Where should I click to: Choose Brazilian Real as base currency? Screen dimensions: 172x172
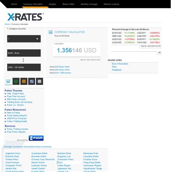[x=12, y=156]
